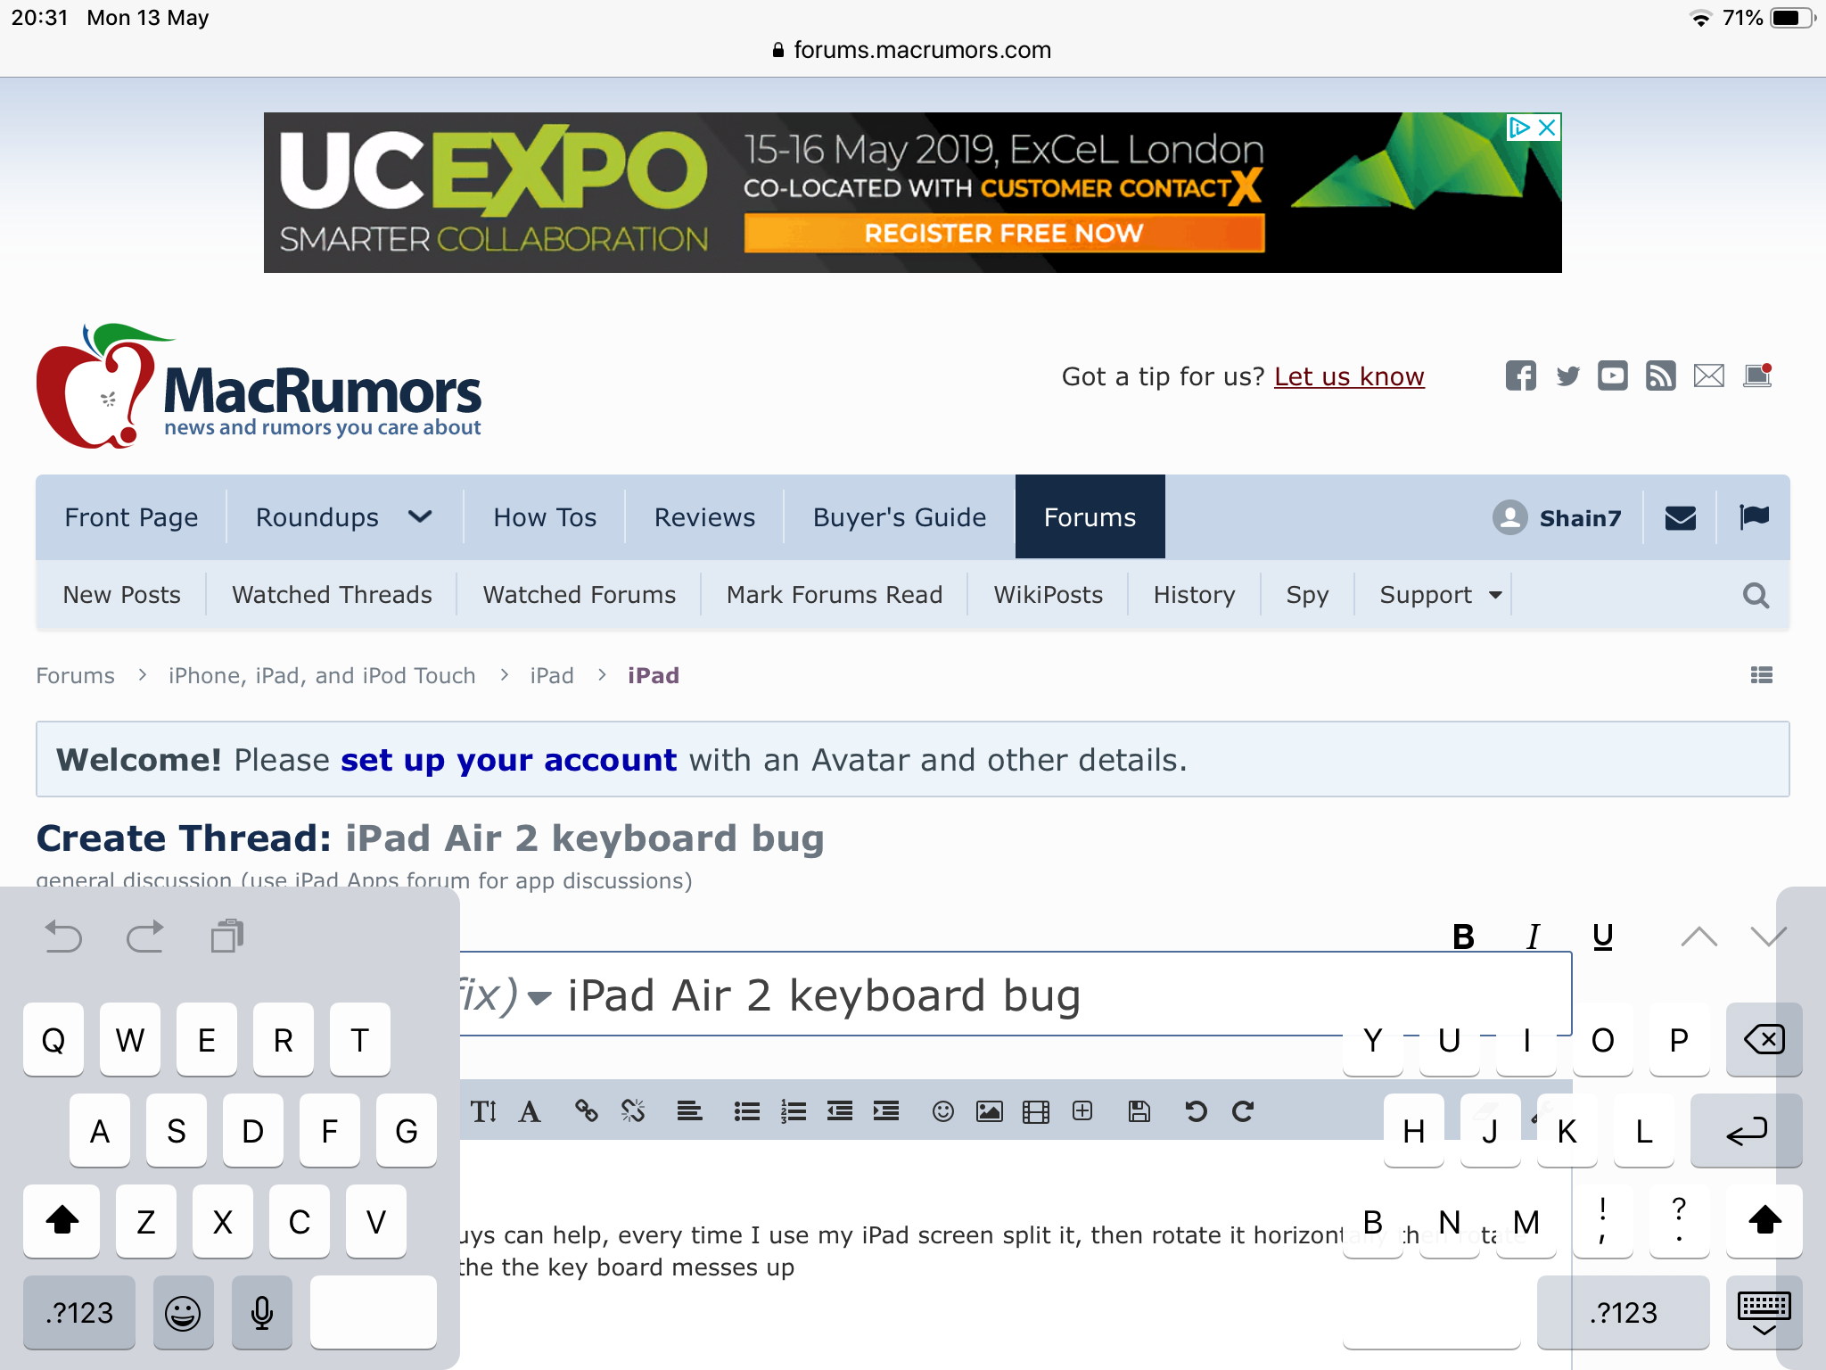Tap the backspace delete key
This screenshot has height=1370, width=1826.
pos(1764,1039)
